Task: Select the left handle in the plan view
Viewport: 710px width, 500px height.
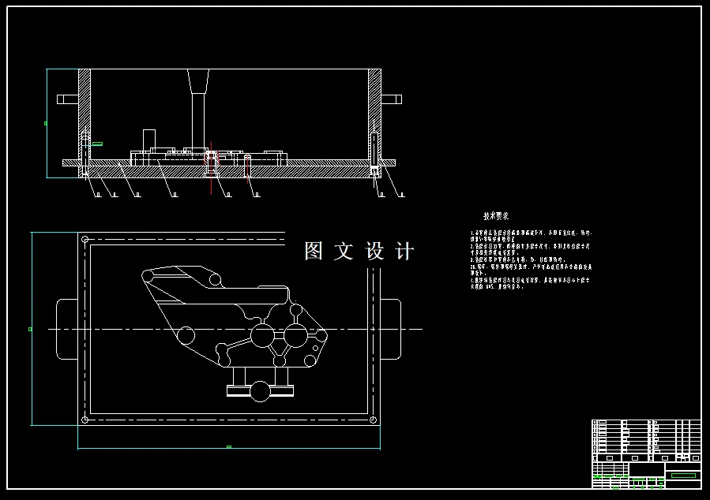Action: (67, 329)
